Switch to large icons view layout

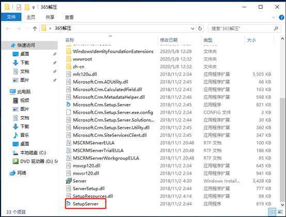pos(280,212)
